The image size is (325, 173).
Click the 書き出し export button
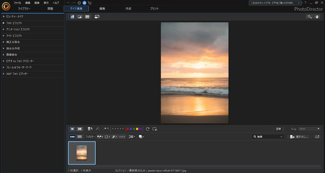[299, 137]
